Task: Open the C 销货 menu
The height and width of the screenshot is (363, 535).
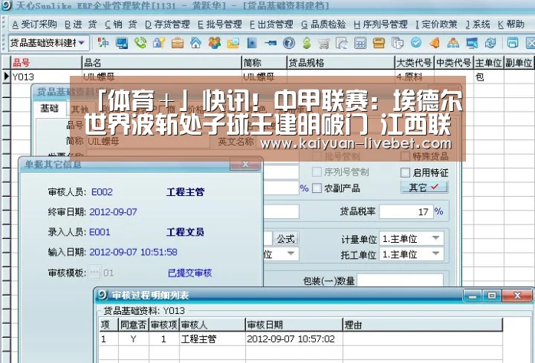Action: (x=121, y=25)
